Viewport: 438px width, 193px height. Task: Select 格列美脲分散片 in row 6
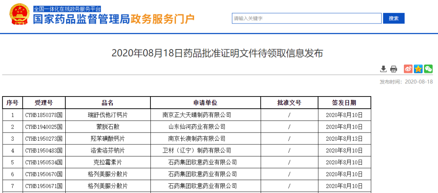[x=108, y=174]
